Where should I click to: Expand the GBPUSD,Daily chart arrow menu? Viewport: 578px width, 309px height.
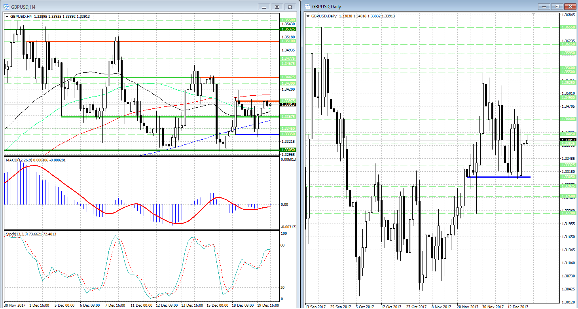[309, 16]
